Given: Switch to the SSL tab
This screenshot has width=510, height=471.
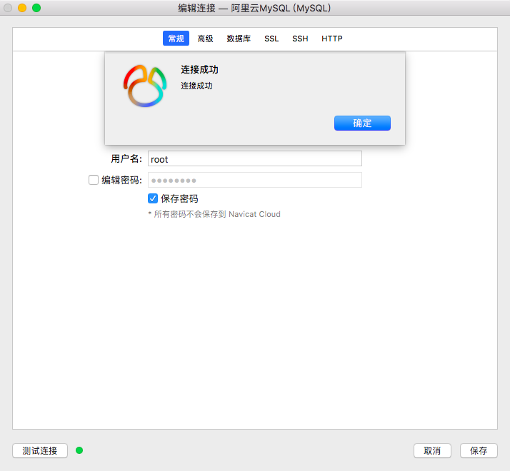Looking at the screenshot, I should point(271,39).
